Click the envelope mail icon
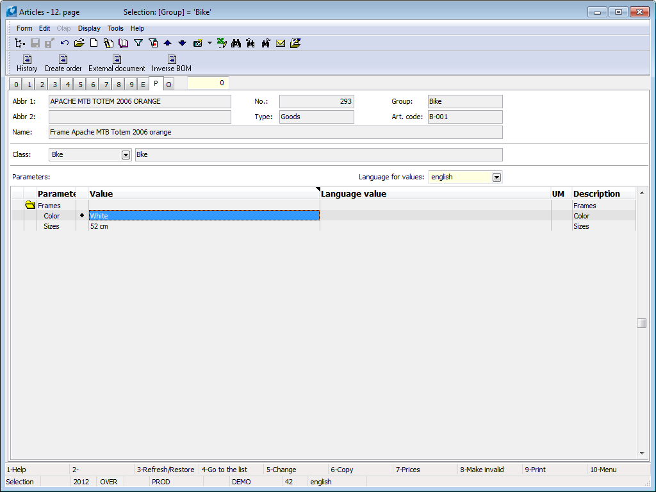 281,43
